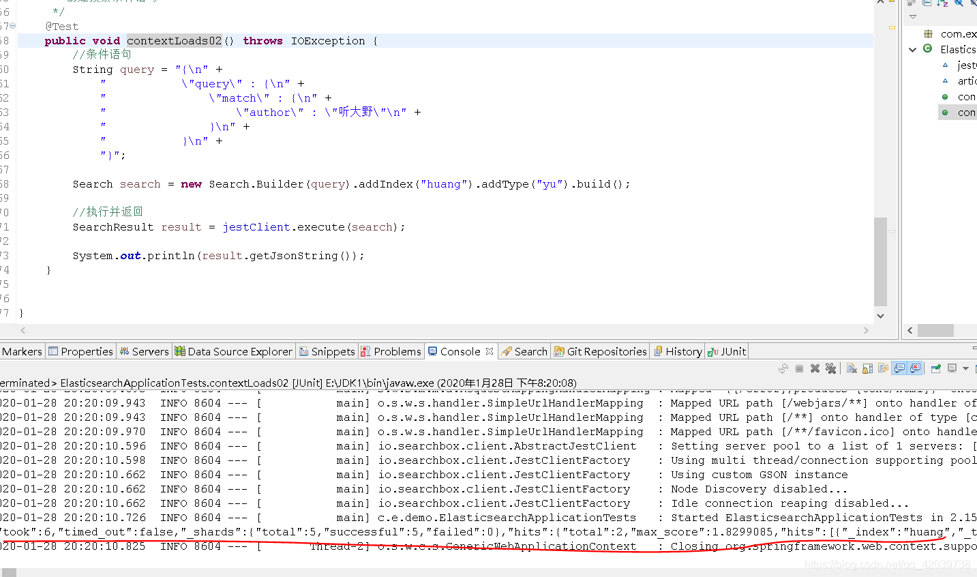Click the JUnit tab icon
This screenshot has height=577, width=977.
click(x=713, y=352)
